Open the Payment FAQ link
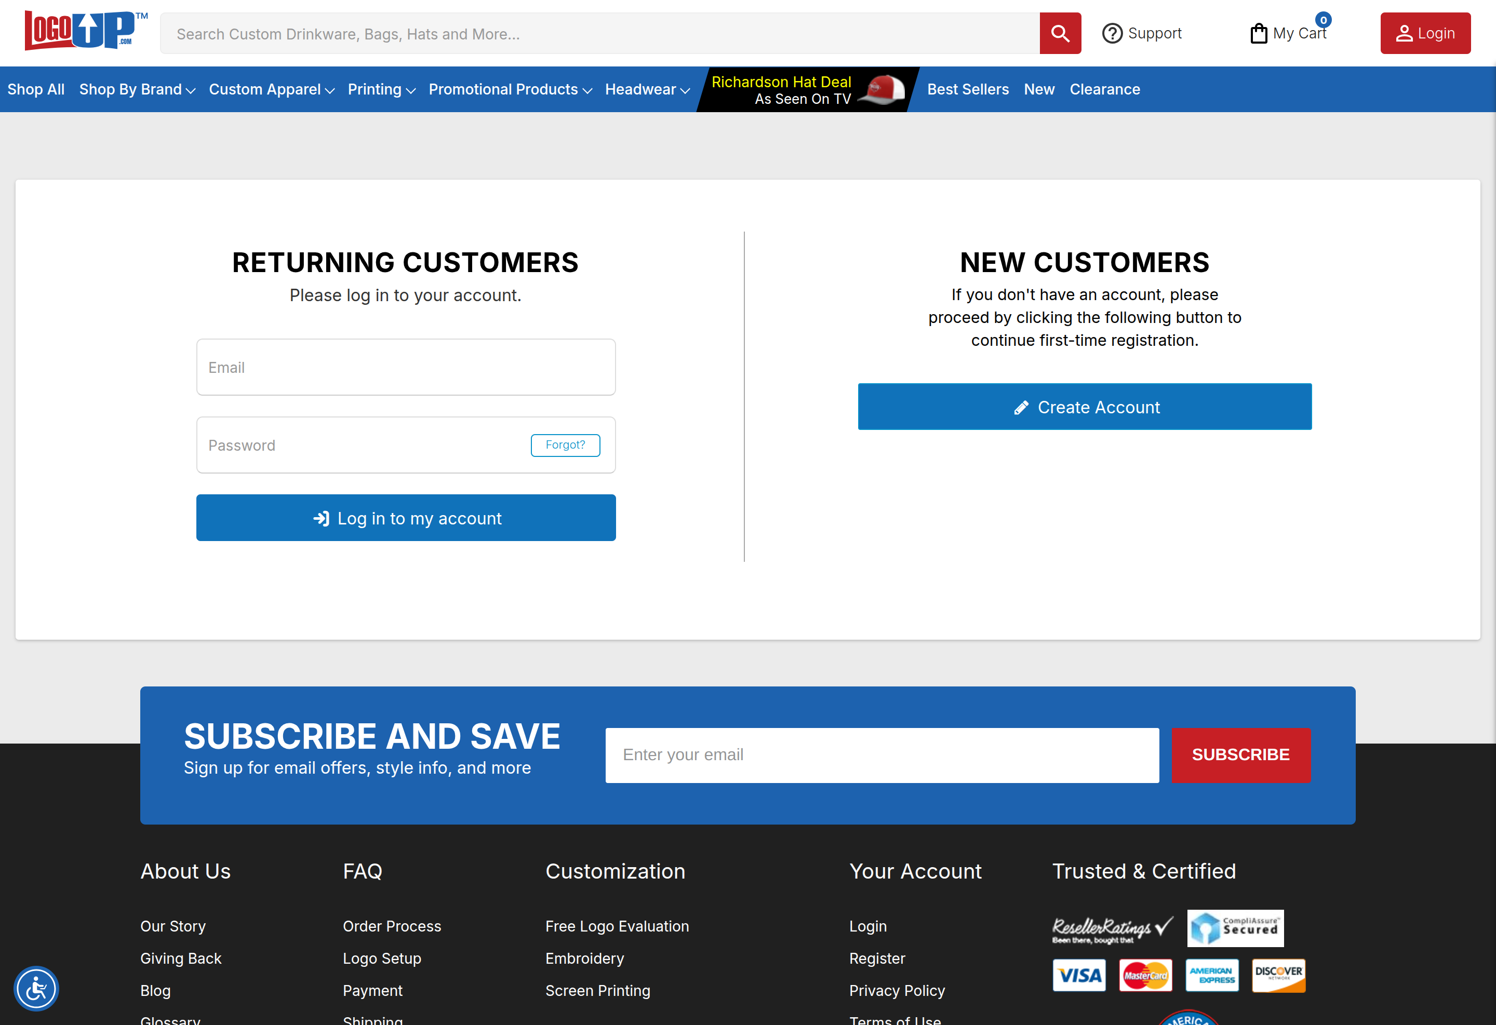 click(x=373, y=990)
